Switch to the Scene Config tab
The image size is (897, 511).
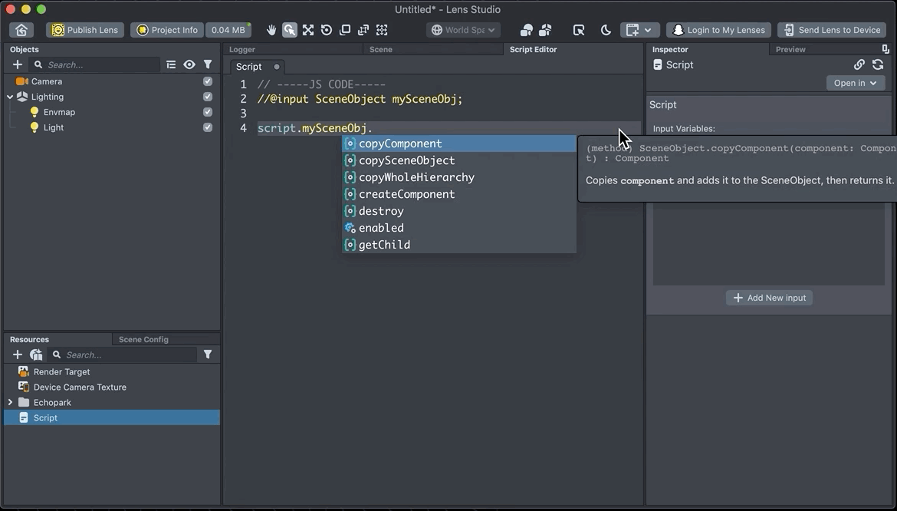[143, 339]
